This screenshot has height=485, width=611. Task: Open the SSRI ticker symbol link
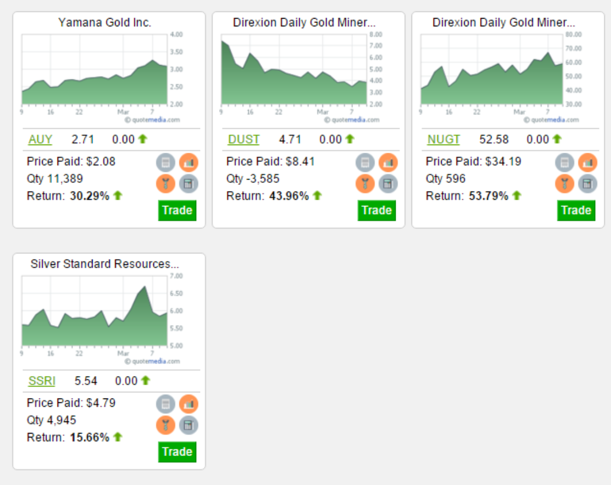pyautogui.click(x=42, y=380)
